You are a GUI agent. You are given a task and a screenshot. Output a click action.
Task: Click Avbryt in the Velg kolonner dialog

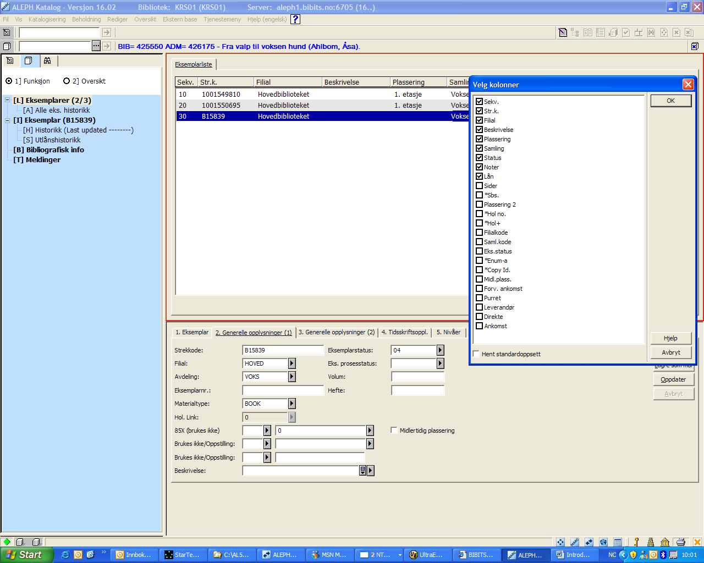(x=670, y=352)
